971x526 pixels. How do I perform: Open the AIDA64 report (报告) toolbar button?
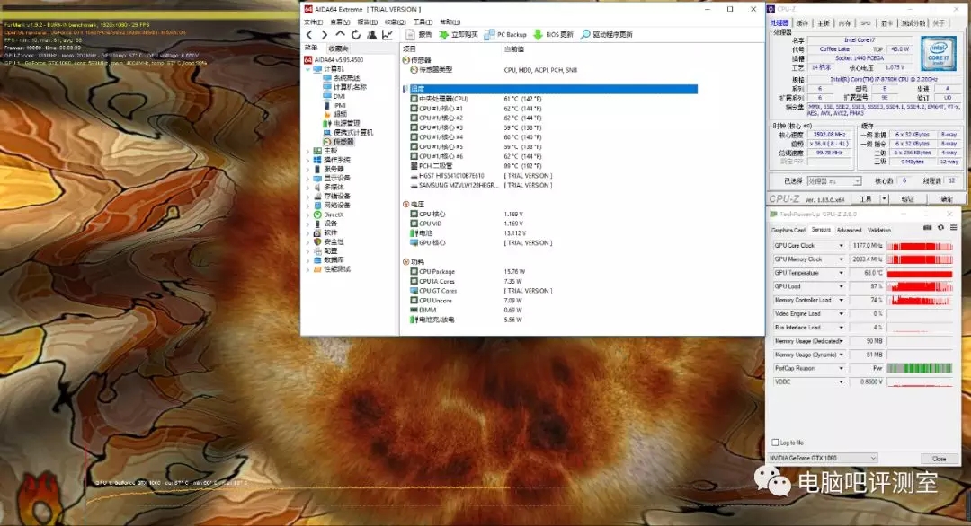pyautogui.click(x=419, y=35)
